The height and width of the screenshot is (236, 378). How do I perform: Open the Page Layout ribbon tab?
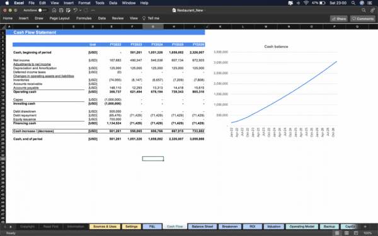pos(60,18)
